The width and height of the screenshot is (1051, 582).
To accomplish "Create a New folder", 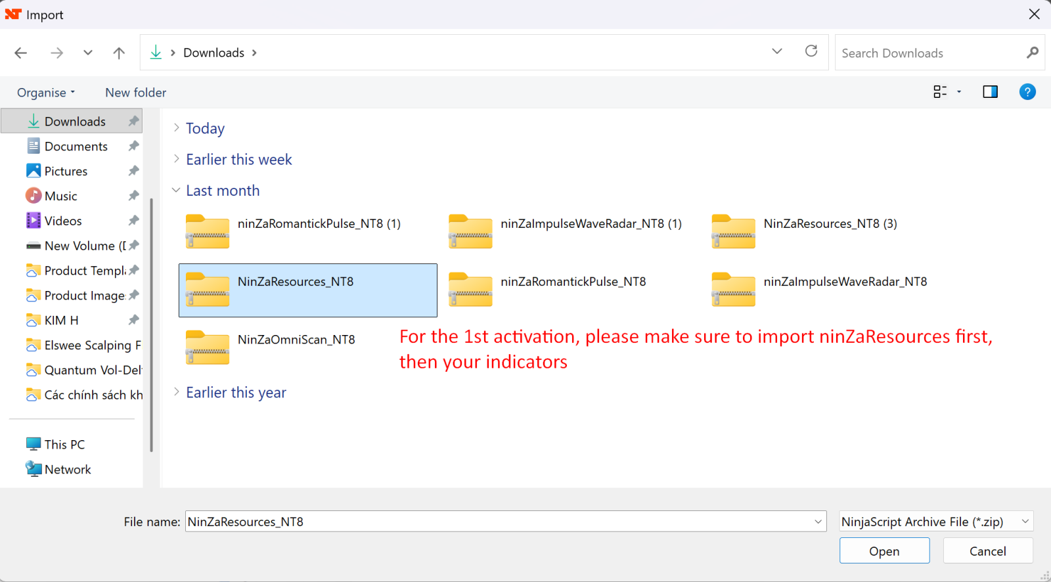I will (x=135, y=93).
